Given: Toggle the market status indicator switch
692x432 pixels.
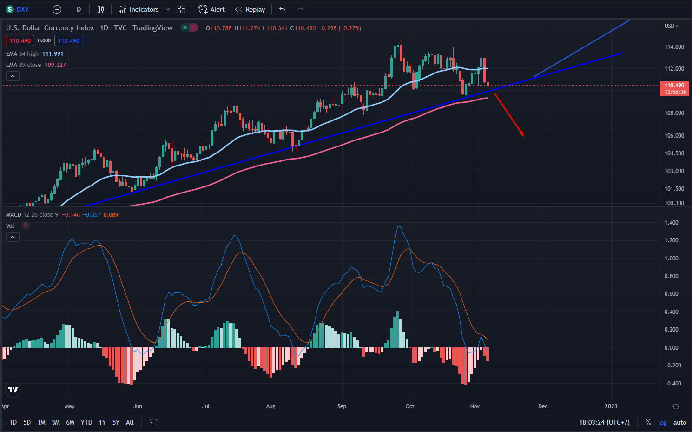Looking at the screenshot, I should [189, 27].
